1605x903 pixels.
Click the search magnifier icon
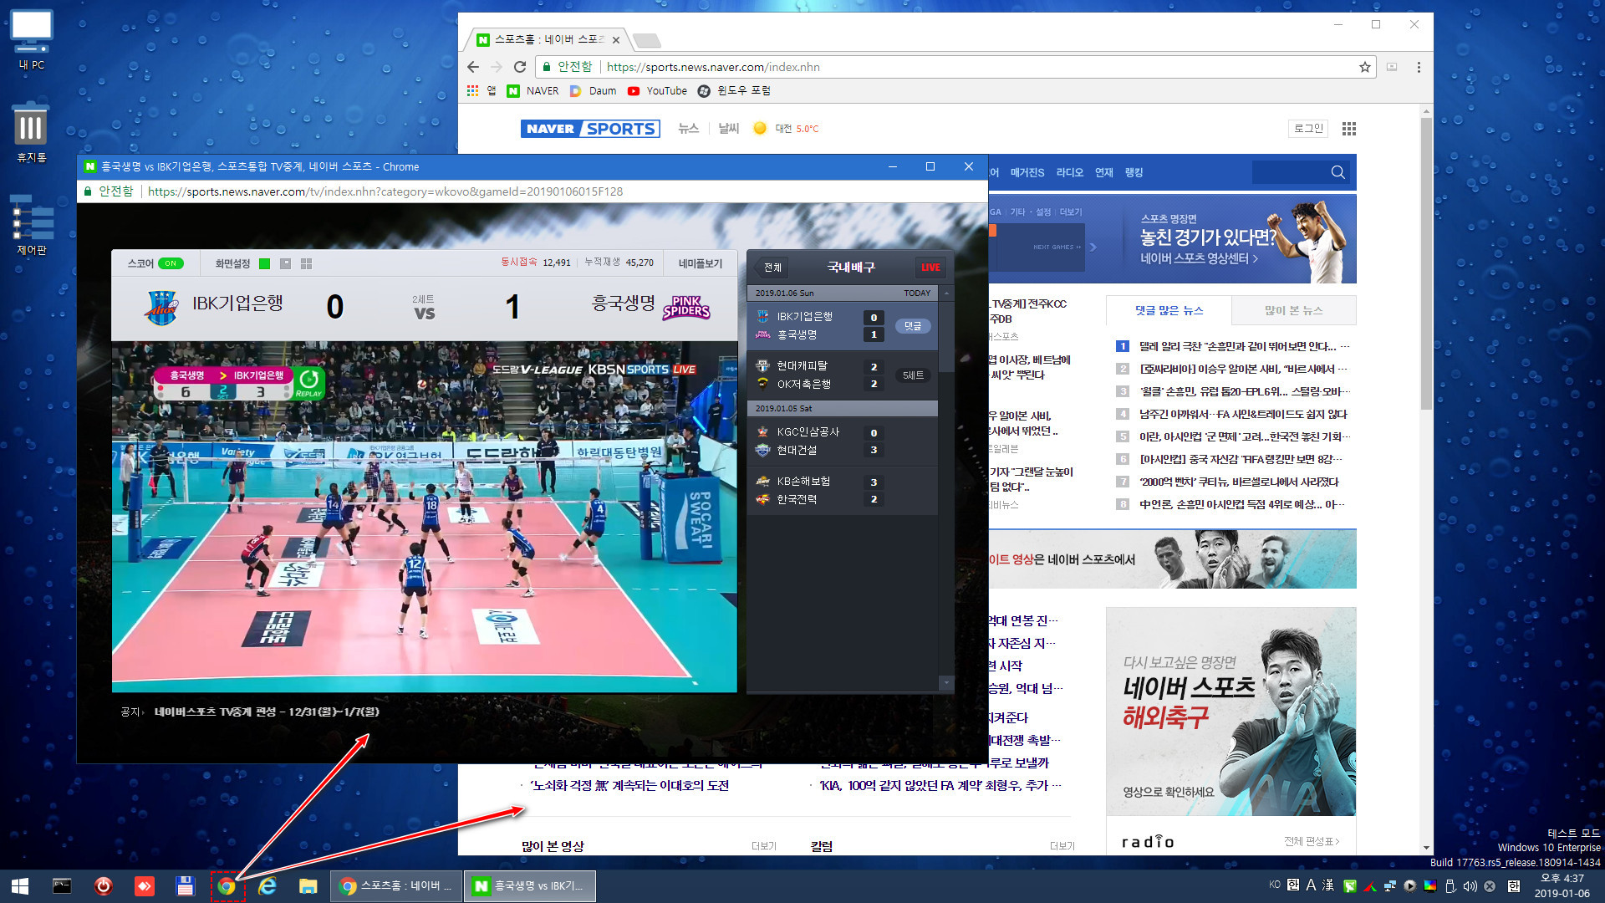pos(1337,172)
